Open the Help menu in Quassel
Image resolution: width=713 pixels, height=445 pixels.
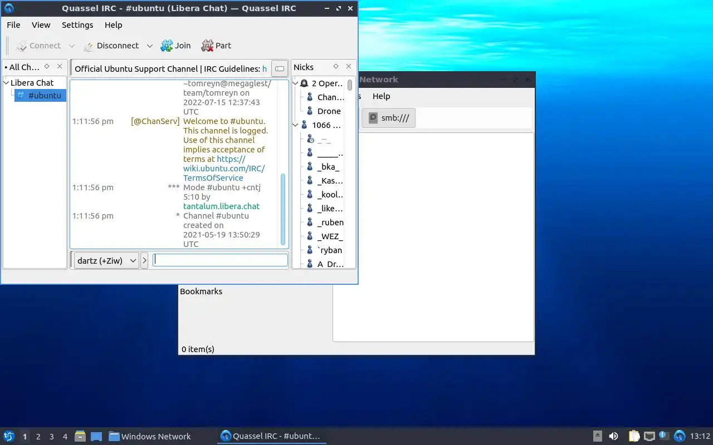(114, 25)
